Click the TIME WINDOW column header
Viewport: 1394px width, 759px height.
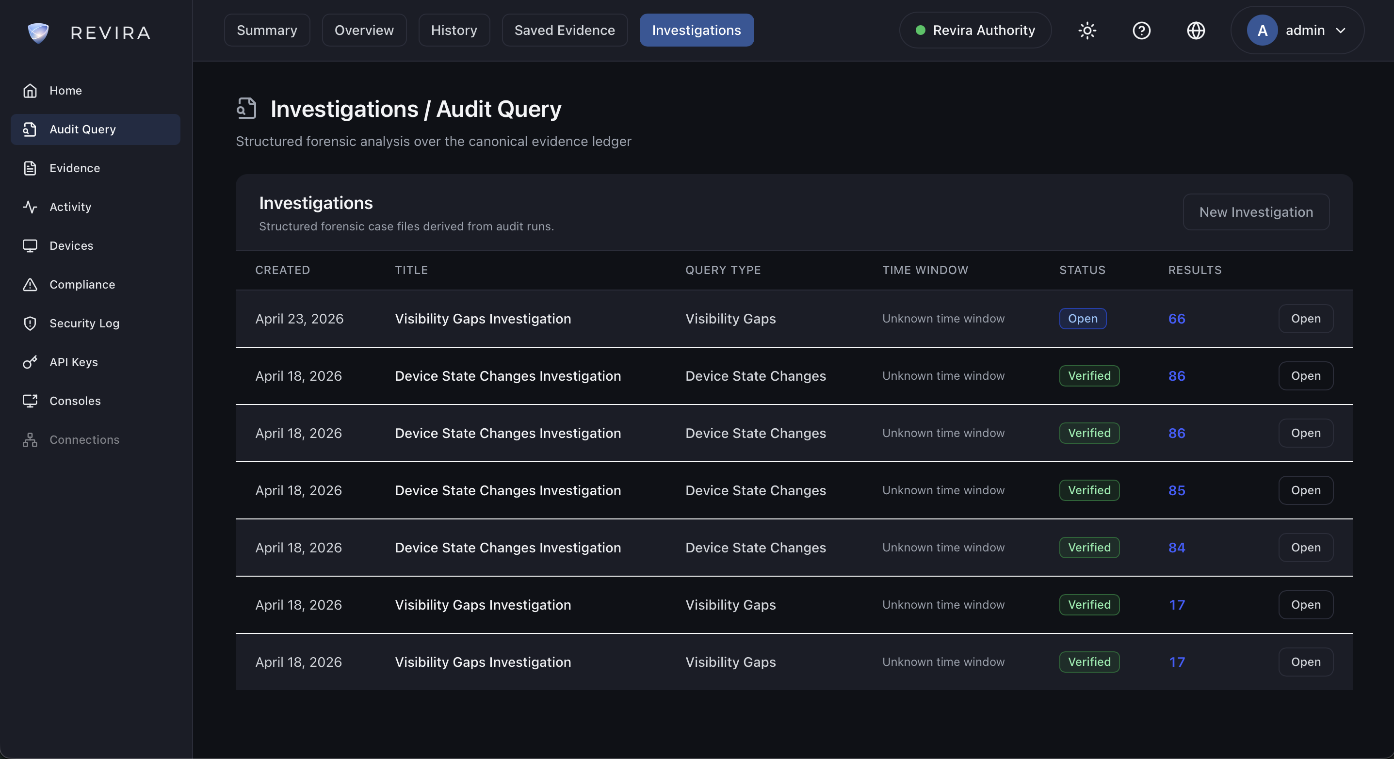[x=925, y=270]
